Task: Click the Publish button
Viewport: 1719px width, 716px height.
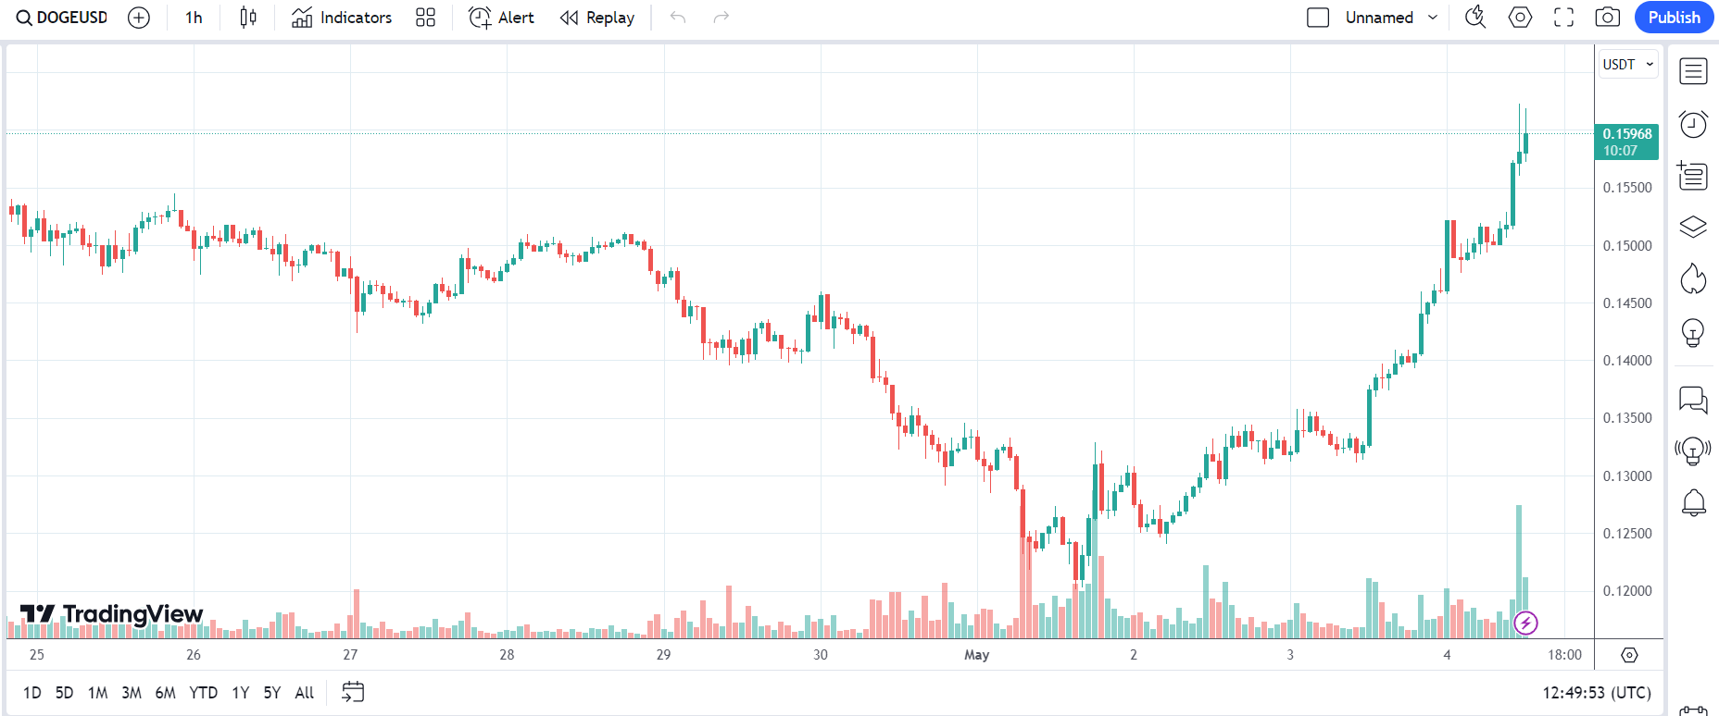Action: 1674,17
